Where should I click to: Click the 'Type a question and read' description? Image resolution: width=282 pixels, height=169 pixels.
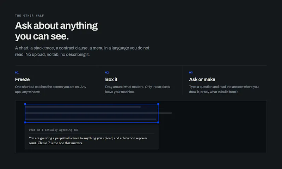coord(224,89)
